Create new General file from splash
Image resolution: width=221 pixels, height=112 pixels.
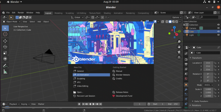[91, 71]
